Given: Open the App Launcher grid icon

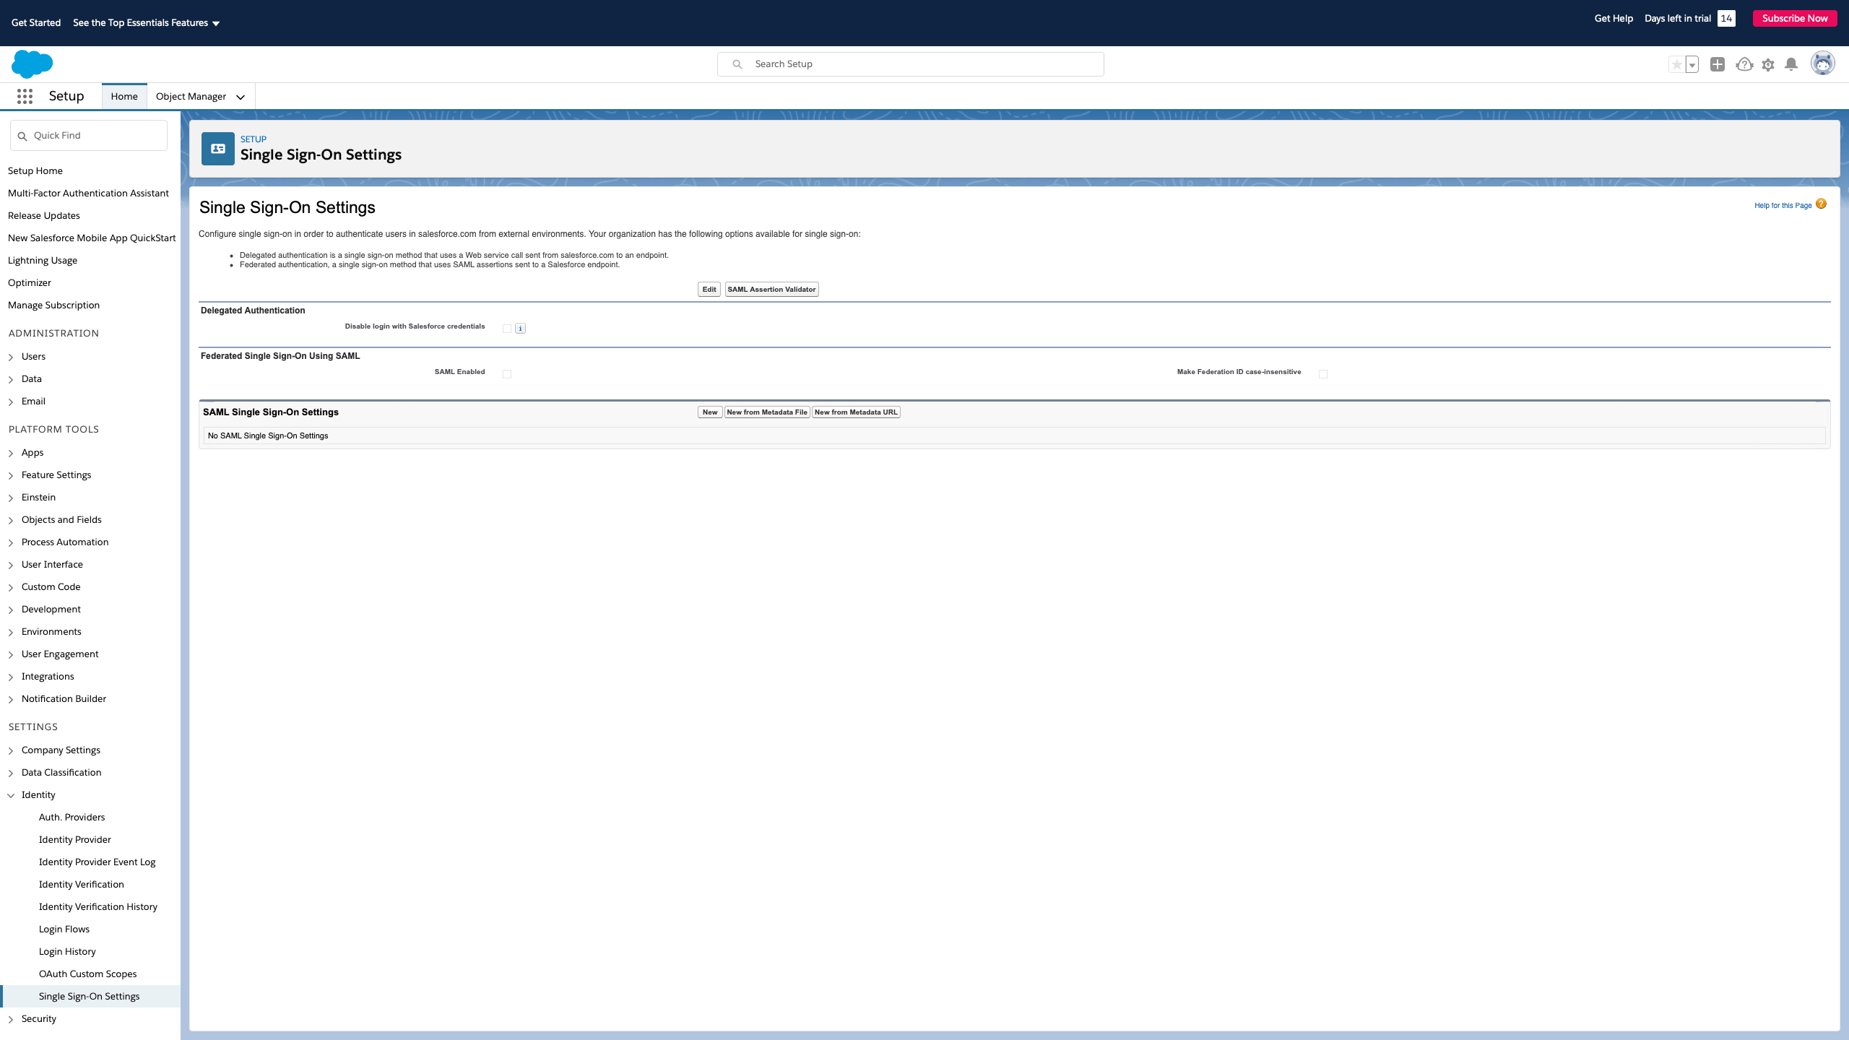Looking at the screenshot, I should pyautogui.click(x=25, y=96).
